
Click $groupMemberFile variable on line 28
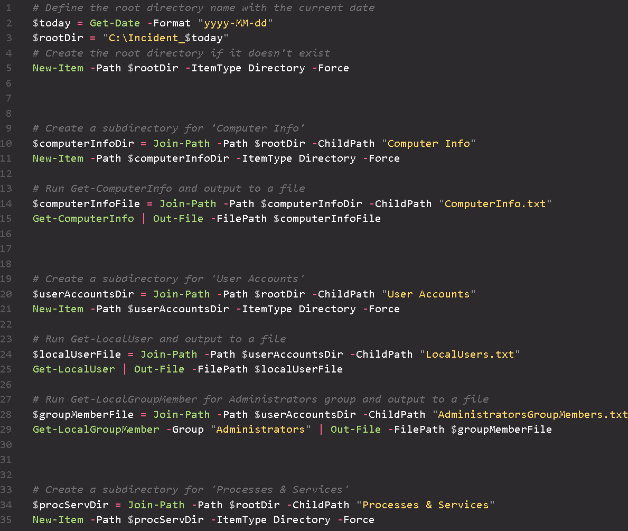tap(83, 415)
